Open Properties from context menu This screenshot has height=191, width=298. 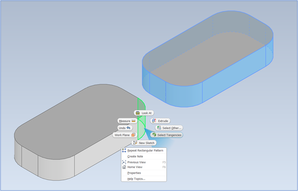click(144, 173)
